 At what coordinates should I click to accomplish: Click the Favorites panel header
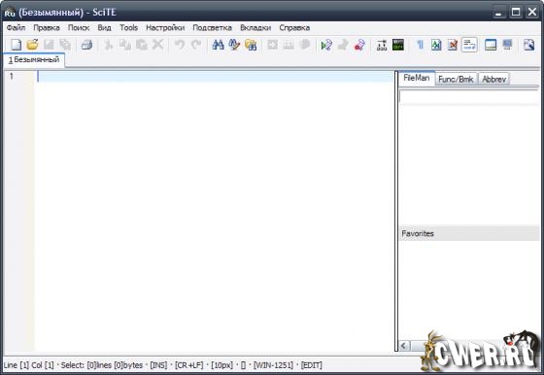point(469,233)
